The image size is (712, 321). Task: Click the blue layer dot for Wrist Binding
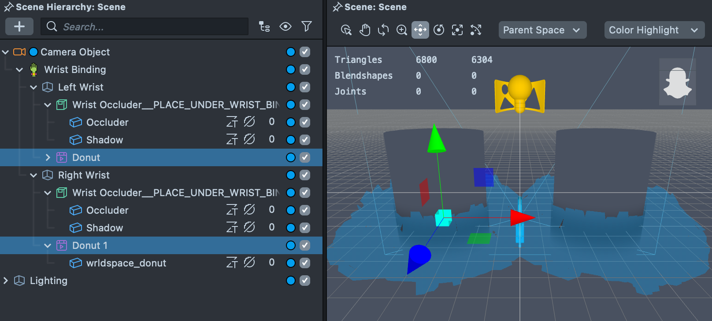click(x=291, y=69)
